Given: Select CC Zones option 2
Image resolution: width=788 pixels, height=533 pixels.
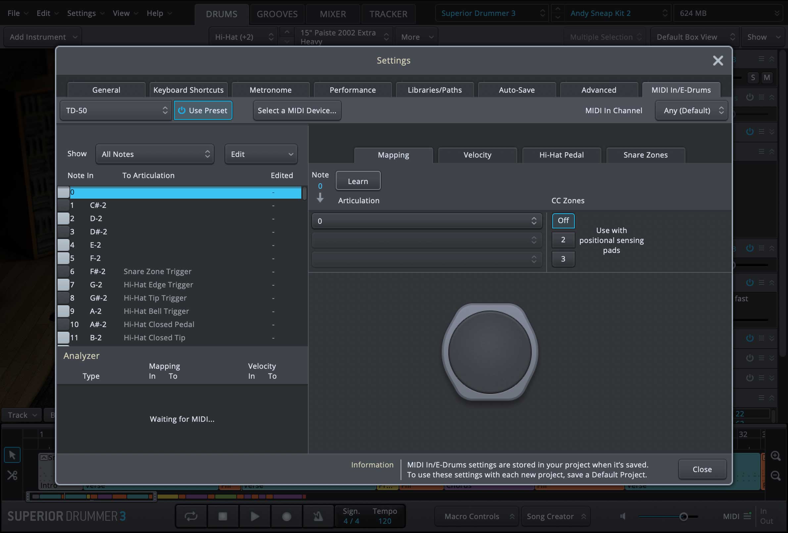Looking at the screenshot, I should [563, 240].
